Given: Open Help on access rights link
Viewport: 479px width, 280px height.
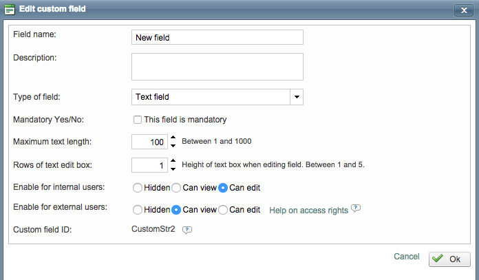Looking at the screenshot, I should (x=308, y=211).
